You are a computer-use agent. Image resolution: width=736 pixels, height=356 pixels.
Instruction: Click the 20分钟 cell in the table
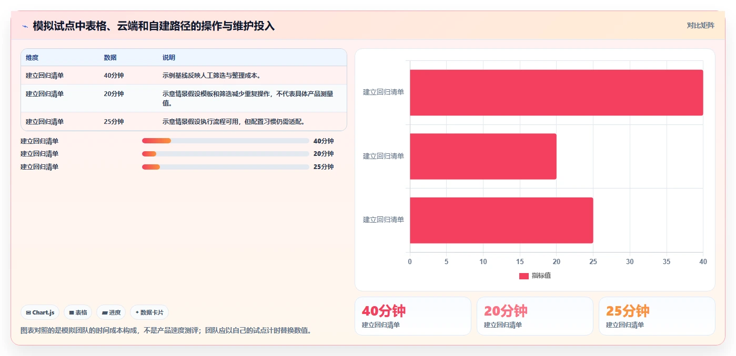[114, 94]
